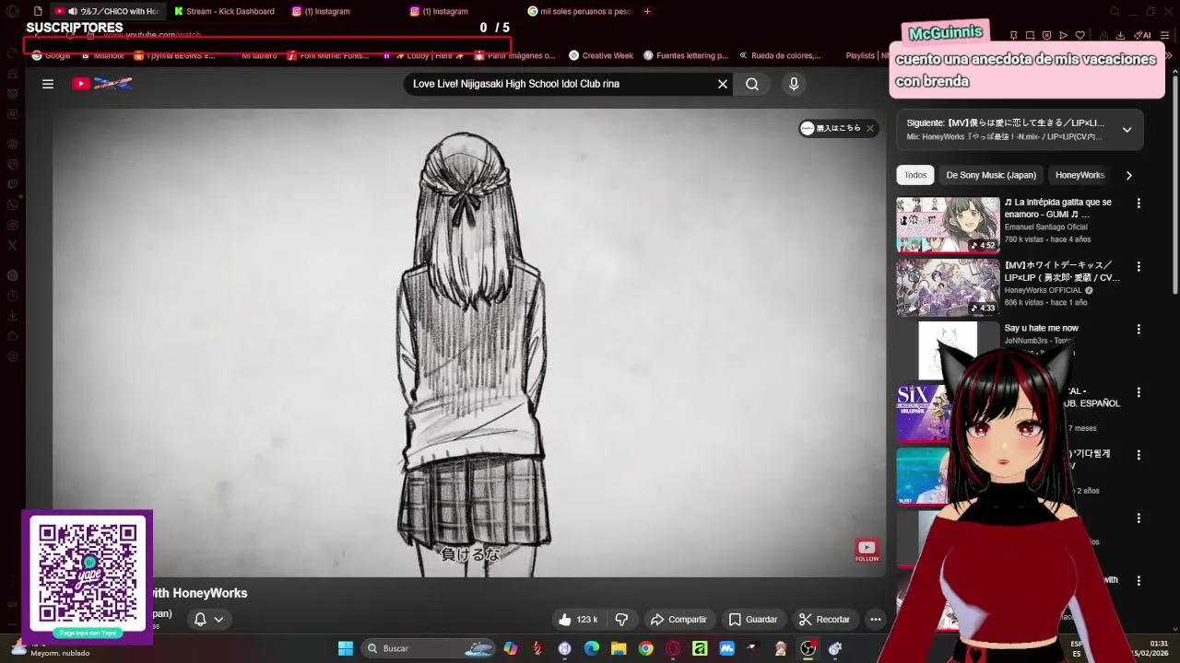Open La intrépida gatita video thumbnail
The width and height of the screenshot is (1180, 663).
point(948,224)
